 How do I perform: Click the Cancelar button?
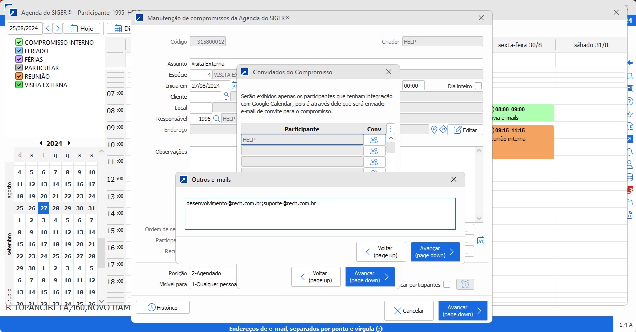[409, 311]
